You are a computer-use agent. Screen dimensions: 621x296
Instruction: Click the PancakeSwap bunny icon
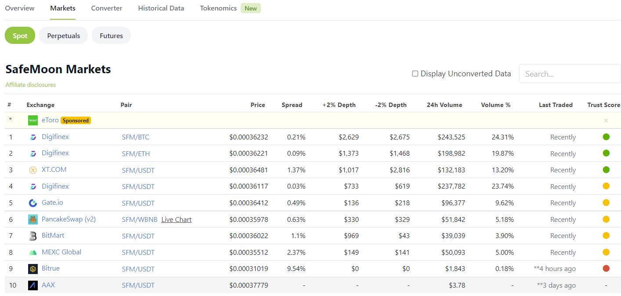pos(33,219)
